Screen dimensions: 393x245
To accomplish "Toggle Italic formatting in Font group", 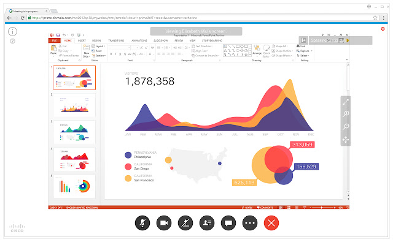I will [115, 54].
